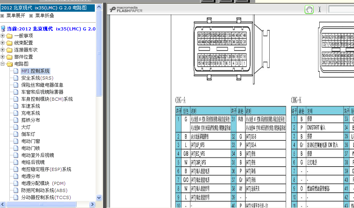
Task: Open 防抱死制动系统(ABS) diagram
Action: click(x=44, y=190)
